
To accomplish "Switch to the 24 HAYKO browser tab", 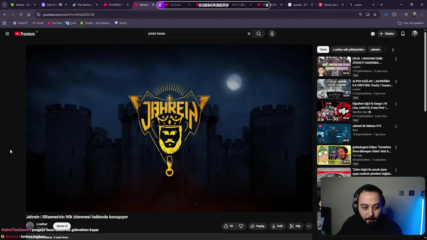I will pos(116,5).
